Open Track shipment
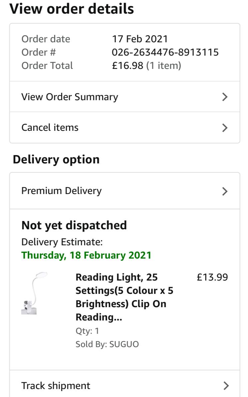Image resolution: width=248 pixels, height=397 pixels. point(56,386)
